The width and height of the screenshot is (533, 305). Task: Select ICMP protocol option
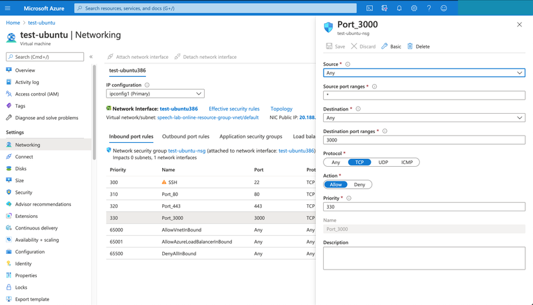tap(406, 162)
